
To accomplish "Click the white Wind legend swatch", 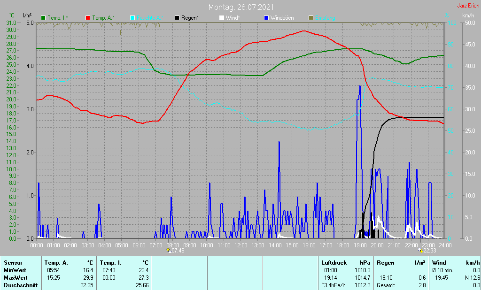I will tap(222, 18).
